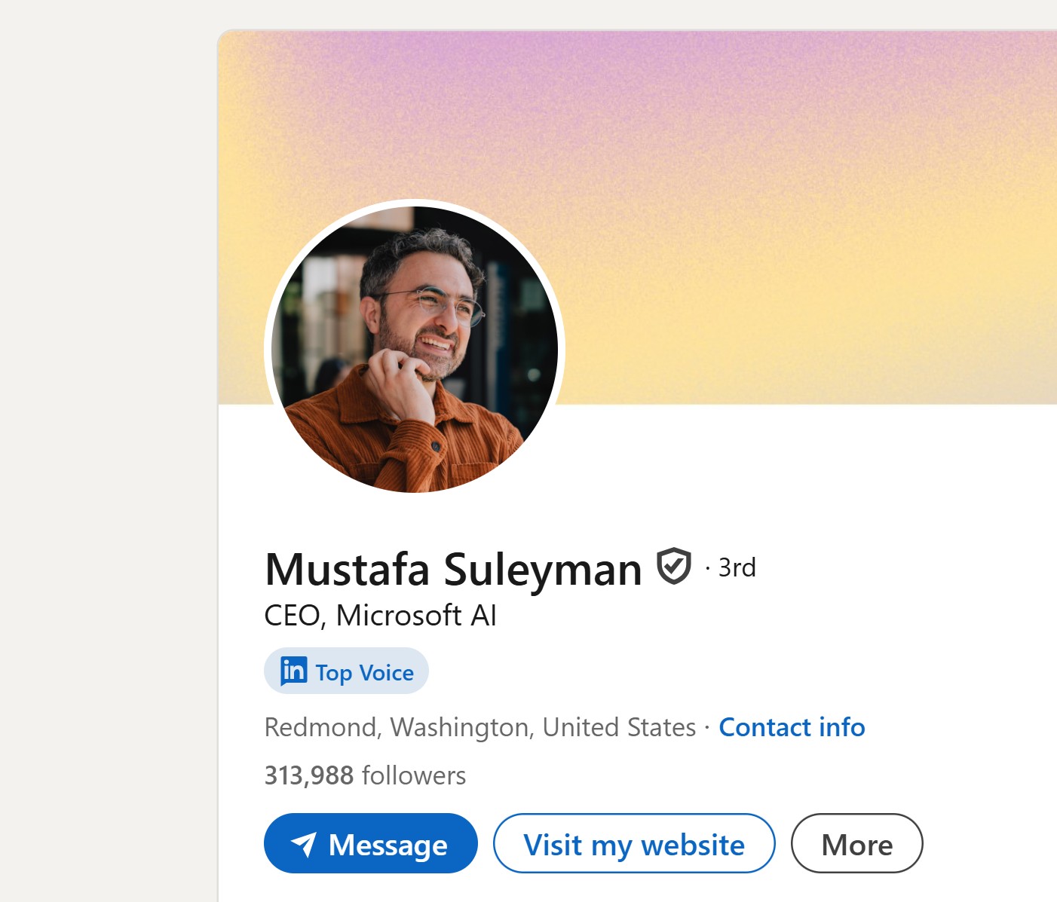Image resolution: width=1057 pixels, height=902 pixels.
Task: Click the 'Voice' word in Top Voice badge
Action: [387, 672]
